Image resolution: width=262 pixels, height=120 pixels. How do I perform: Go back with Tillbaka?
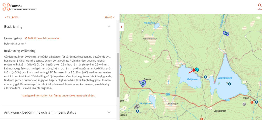point(12,17)
